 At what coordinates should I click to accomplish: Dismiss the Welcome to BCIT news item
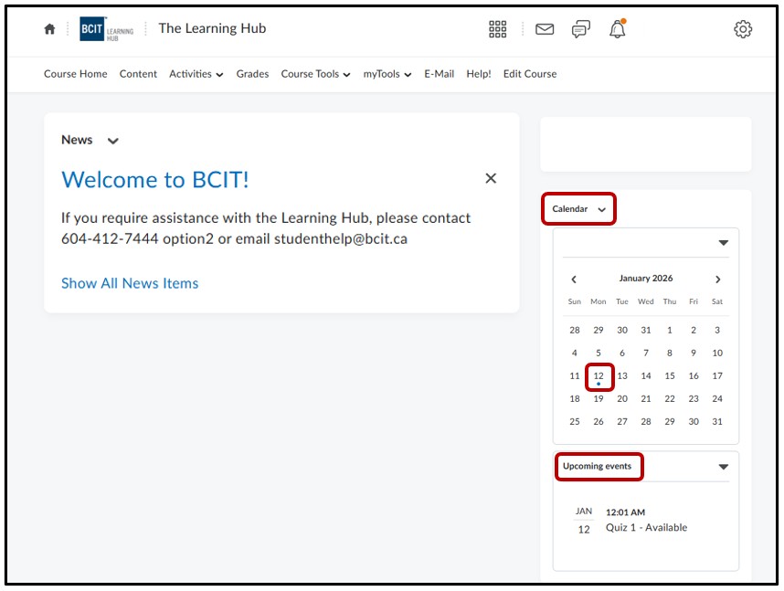click(491, 178)
